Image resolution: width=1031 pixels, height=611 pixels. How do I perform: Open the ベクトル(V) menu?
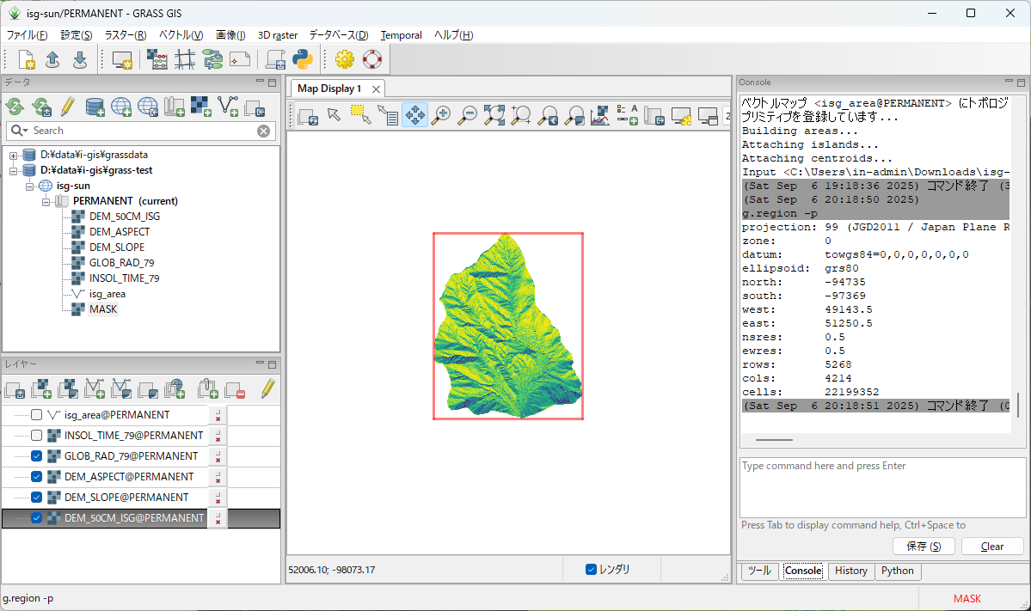pos(181,35)
